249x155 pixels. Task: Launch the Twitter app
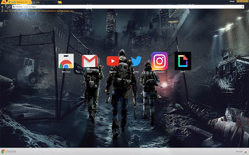(x=136, y=61)
